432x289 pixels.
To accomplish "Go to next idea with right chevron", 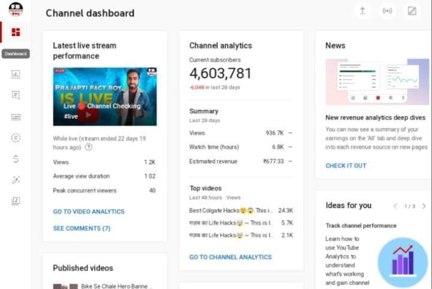I will coord(424,206).
